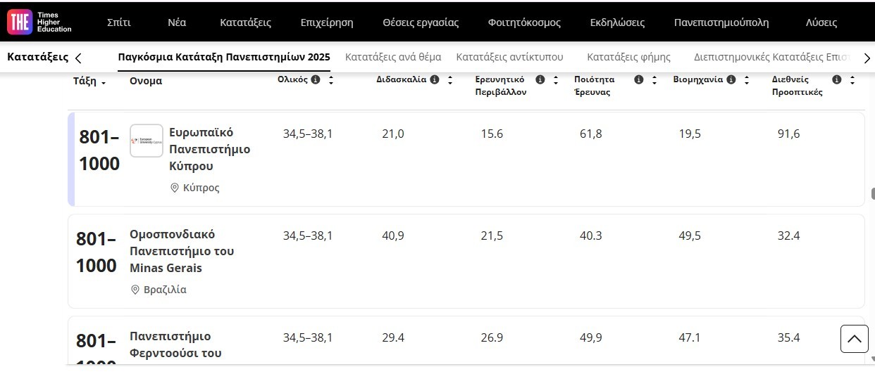Toggle sort arrows for Βιομηχανία column
This screenshot has height=374, width=875.
(x=747, y=80)
